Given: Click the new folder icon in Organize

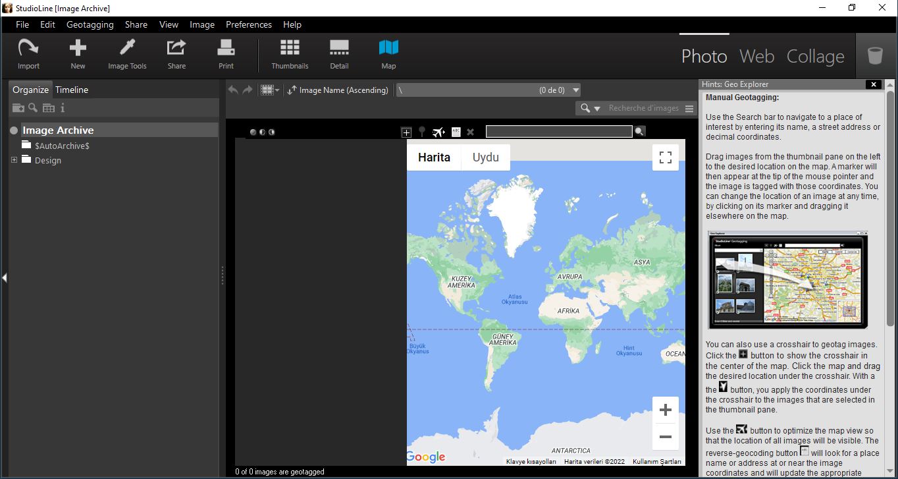Looking at the screenshot, I should (18, 108).
